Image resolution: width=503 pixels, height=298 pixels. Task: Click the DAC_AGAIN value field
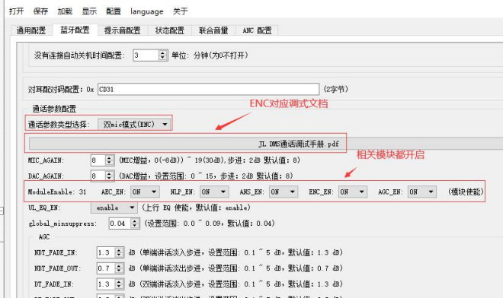[98, 176]
